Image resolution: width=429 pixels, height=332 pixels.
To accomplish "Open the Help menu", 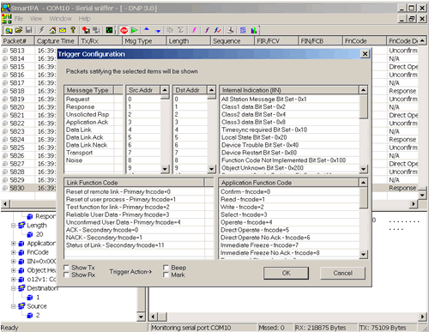I will click(84, 19).
